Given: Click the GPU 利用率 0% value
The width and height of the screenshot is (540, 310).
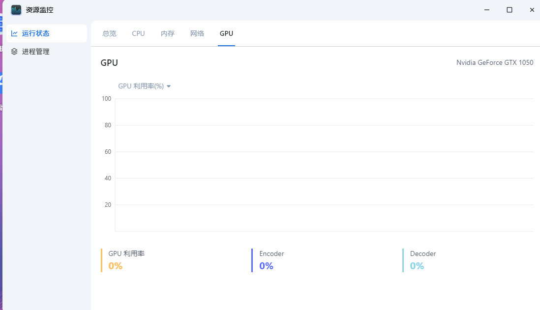Looking at the screenshot, I should coord(116,266).
